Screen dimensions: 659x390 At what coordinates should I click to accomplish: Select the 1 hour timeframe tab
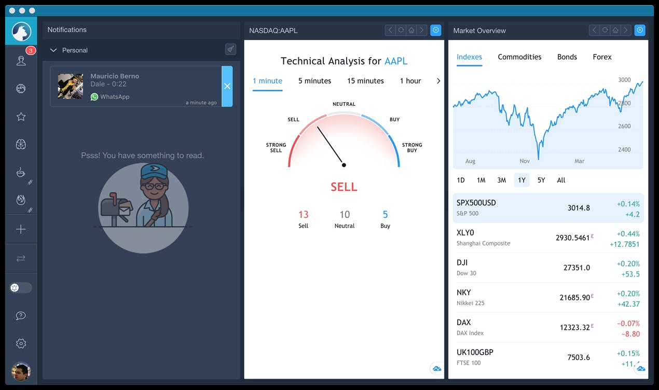tap(410, 81)
